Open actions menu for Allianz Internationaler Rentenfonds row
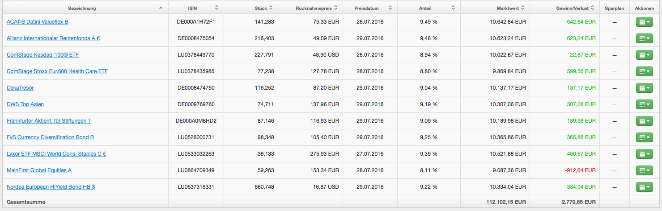 click(644, 38)
